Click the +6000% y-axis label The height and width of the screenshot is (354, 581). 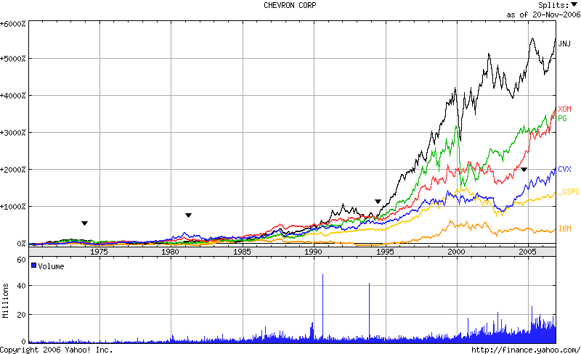click(13, 24)
